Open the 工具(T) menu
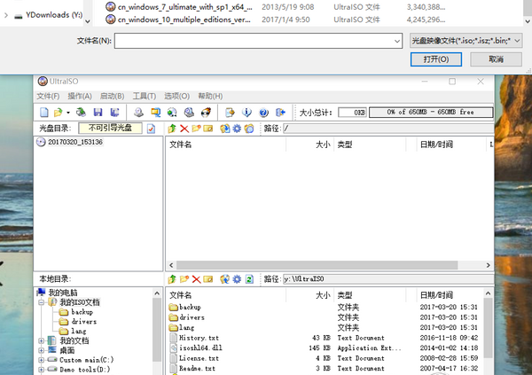 pos(145,96)
